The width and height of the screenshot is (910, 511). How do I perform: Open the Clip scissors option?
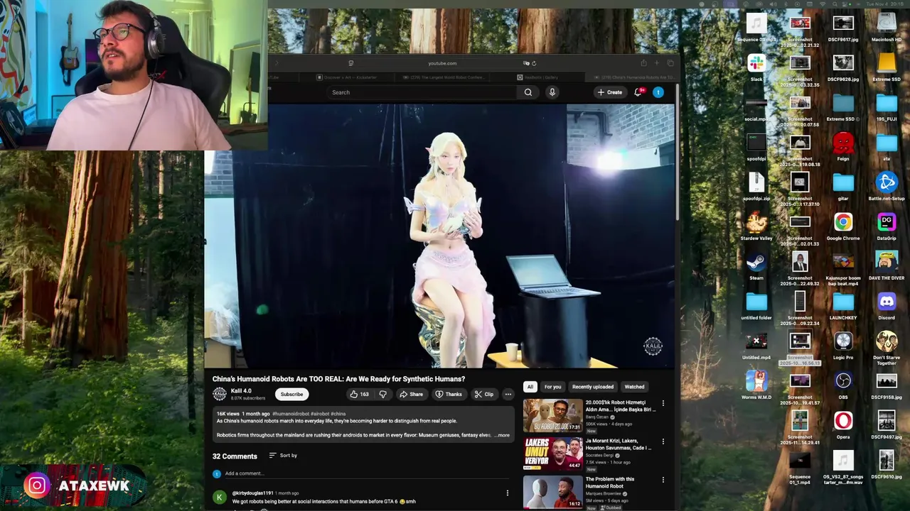484,394
